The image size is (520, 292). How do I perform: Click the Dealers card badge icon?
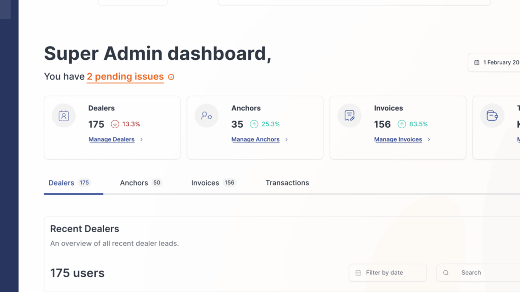coord(63,116)
